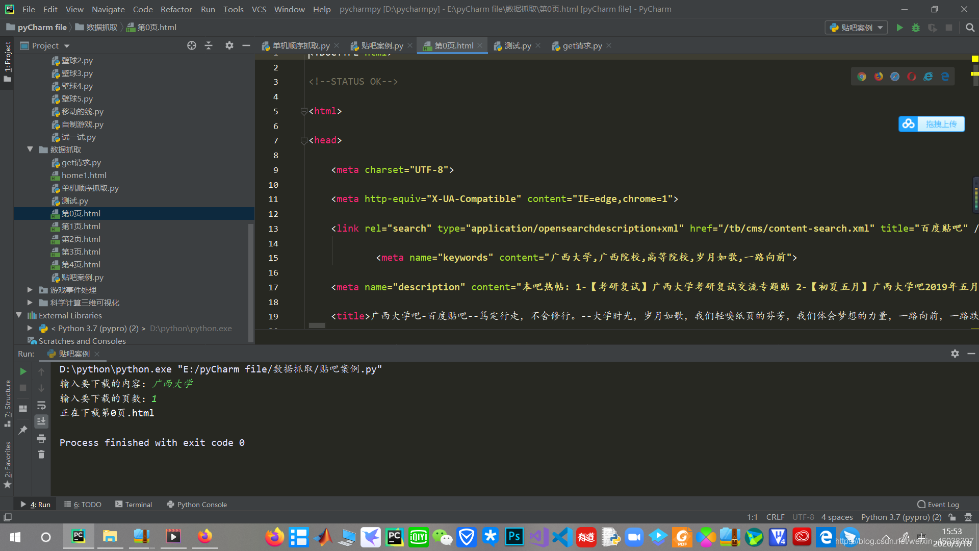979x551 pixels.
Task: Preview page in Safari browser icon
Action: click(895, 77)
